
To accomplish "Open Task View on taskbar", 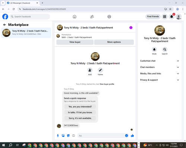I will (17, 145).
